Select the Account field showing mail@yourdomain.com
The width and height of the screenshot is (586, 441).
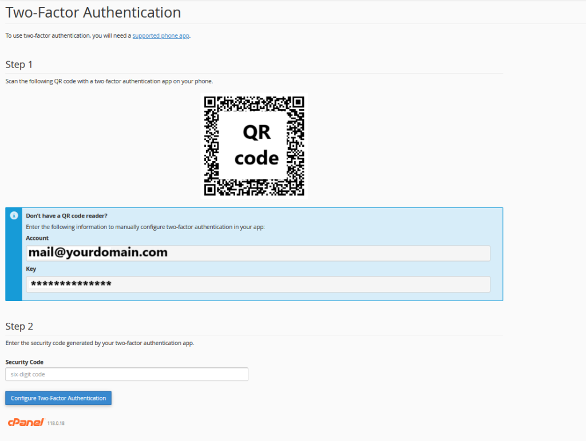coord(258,253)
